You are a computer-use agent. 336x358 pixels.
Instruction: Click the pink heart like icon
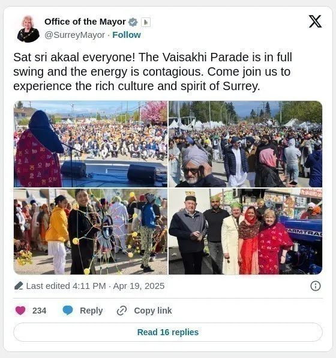click(x=20, y=311)
